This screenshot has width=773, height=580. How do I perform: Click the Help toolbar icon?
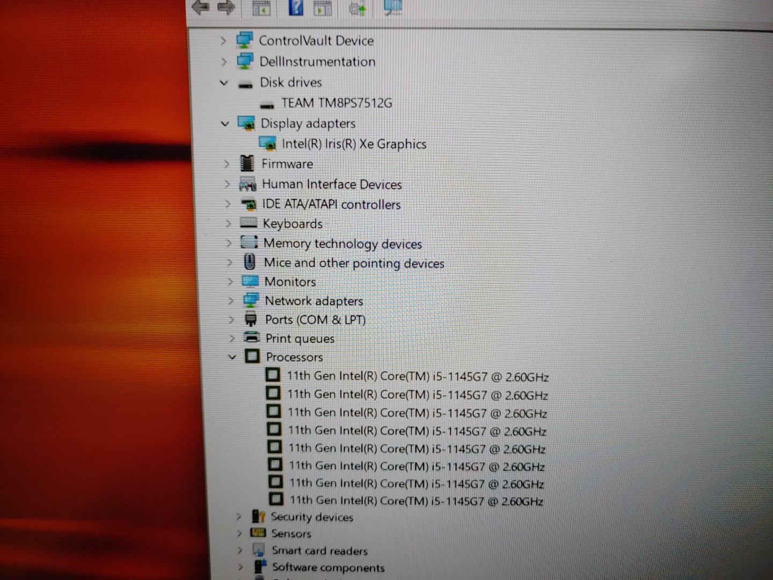point(296,8)
